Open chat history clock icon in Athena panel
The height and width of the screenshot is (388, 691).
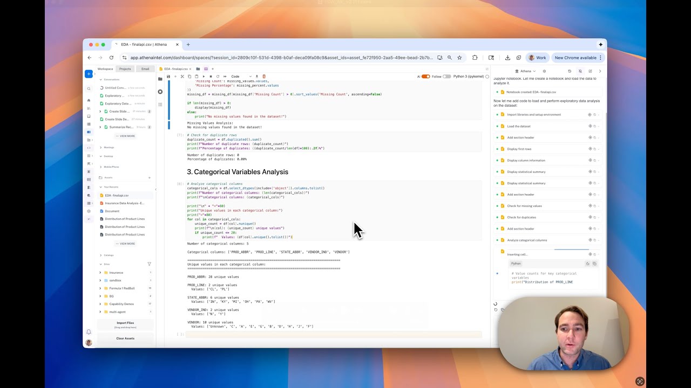(x=570, y=71)
